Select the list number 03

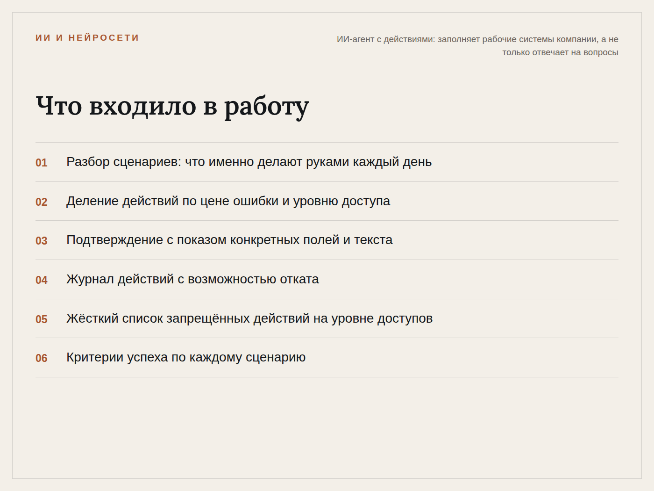pyautogui.click(x=42, y=241)
